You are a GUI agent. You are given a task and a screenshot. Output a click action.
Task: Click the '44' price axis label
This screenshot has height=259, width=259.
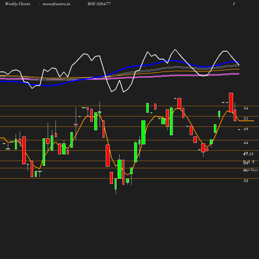pos(246,143)
